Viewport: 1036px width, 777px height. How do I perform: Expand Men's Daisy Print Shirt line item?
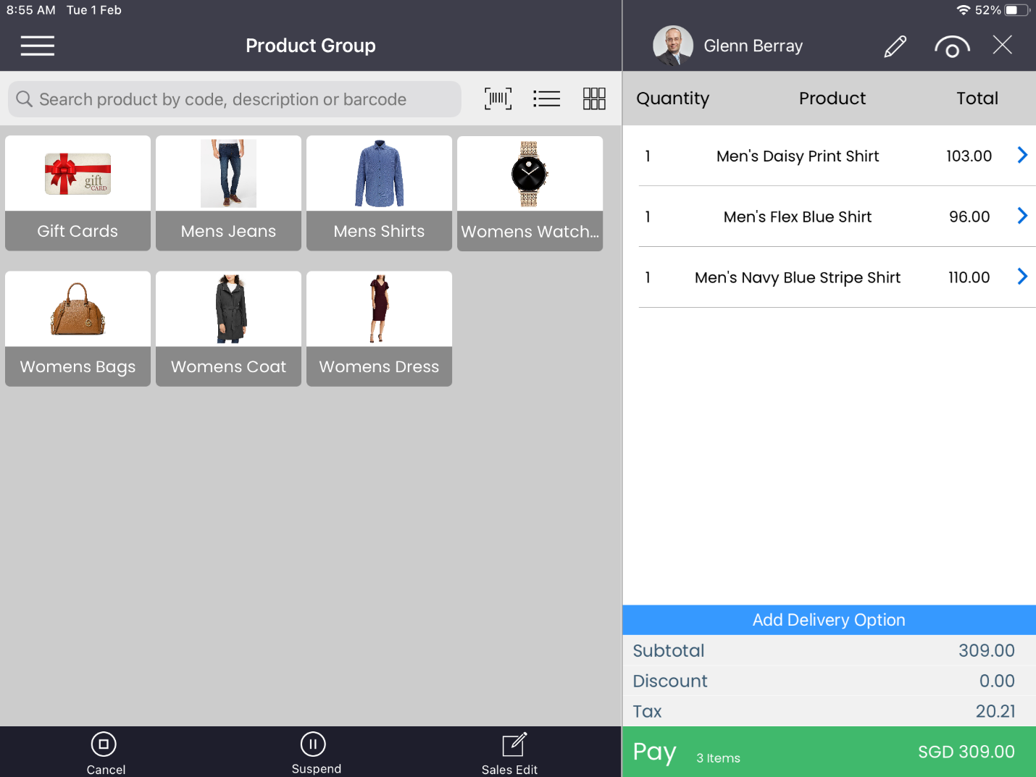pyautogui.click(x=1022, y=155)
